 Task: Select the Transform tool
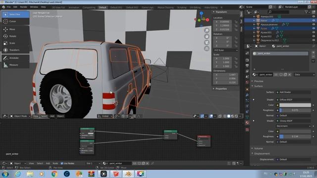coord(15,50)
